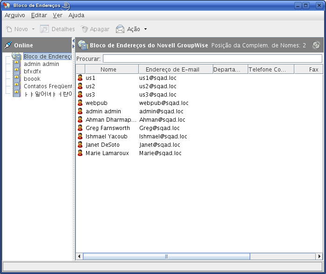The height and width of the screenshot is (274, 326).
Task: Click the user icon beside Ishmael Yacoub
Action: coord(80,137)
